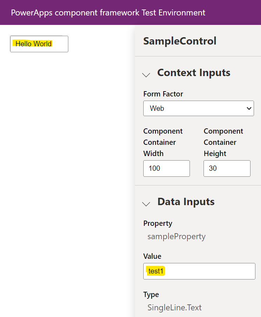The height and width of the screenshot is (317, 261).
Task: Click the Component Container Width label
Action: (x=163, y=142)
